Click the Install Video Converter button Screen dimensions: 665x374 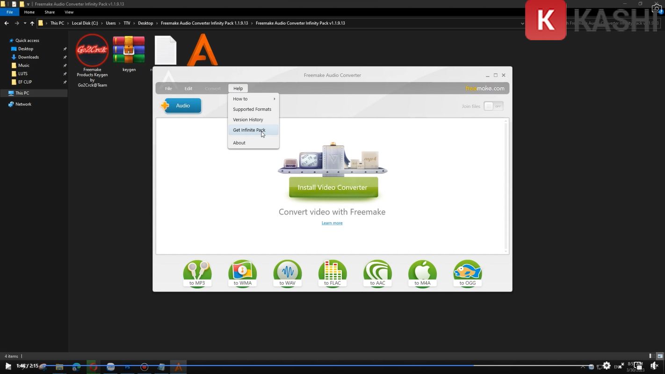pos(333,187)
